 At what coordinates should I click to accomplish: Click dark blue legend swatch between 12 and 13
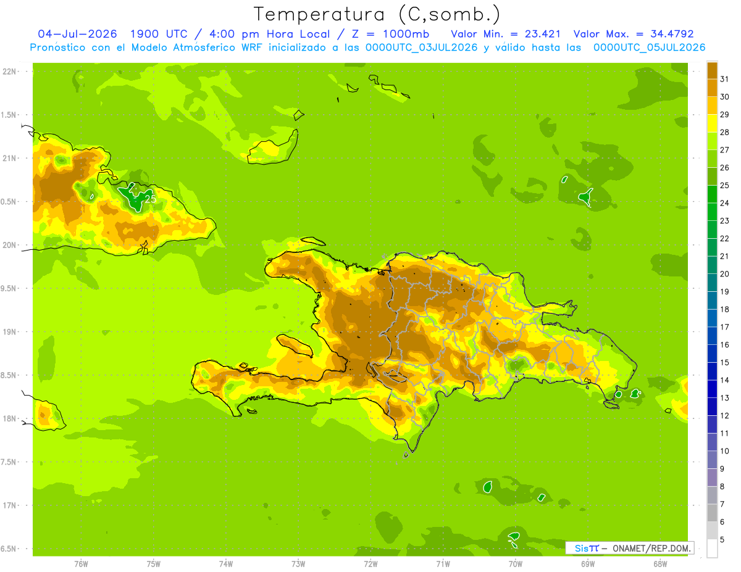point(712,407)
